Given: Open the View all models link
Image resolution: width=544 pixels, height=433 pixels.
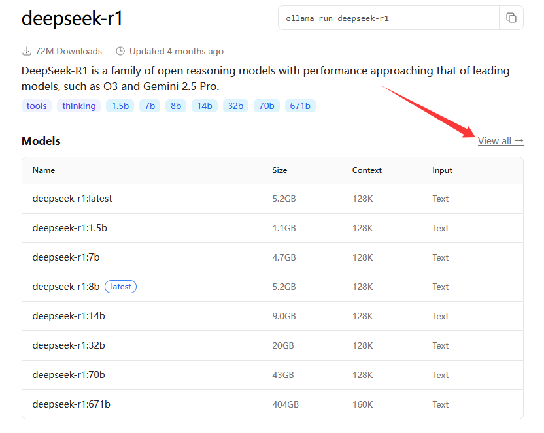Looking at the screenshot, I should (x=500, y=141).
